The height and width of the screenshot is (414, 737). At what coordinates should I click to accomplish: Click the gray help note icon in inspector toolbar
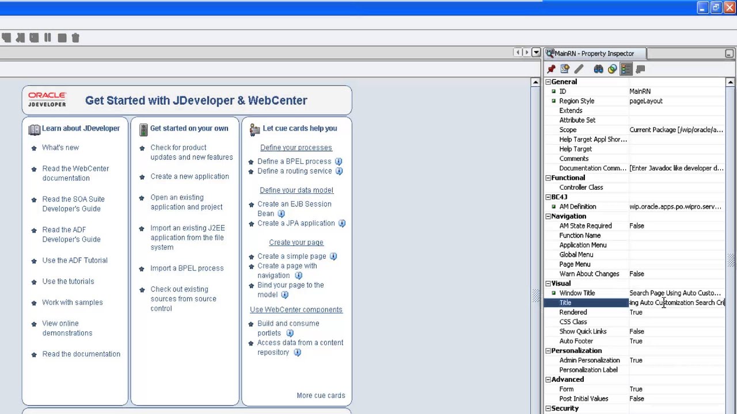[640, 69]
